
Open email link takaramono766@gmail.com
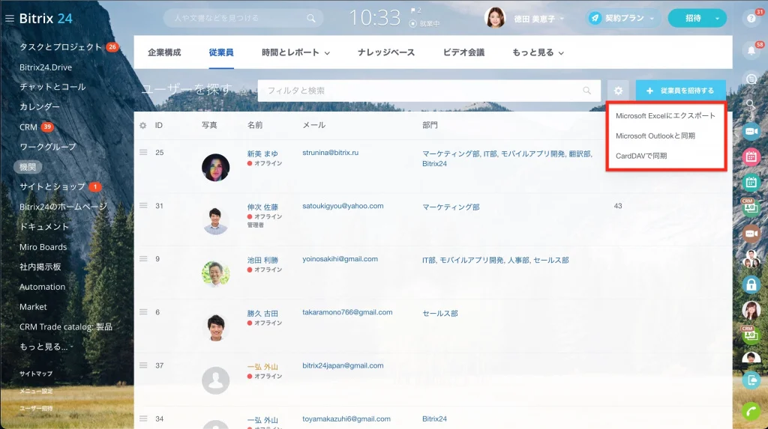[x=347, y=312]
